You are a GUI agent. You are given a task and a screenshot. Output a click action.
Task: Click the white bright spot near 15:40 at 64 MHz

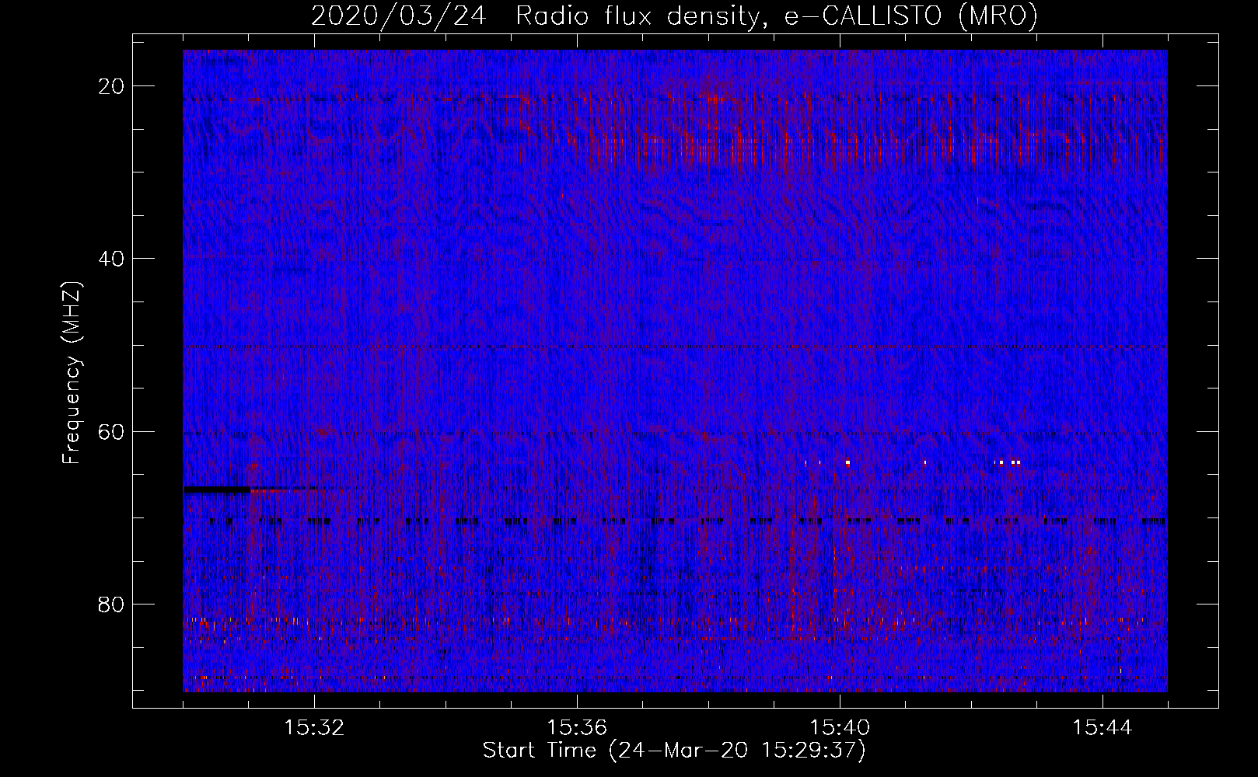click(x=847, y=463)
